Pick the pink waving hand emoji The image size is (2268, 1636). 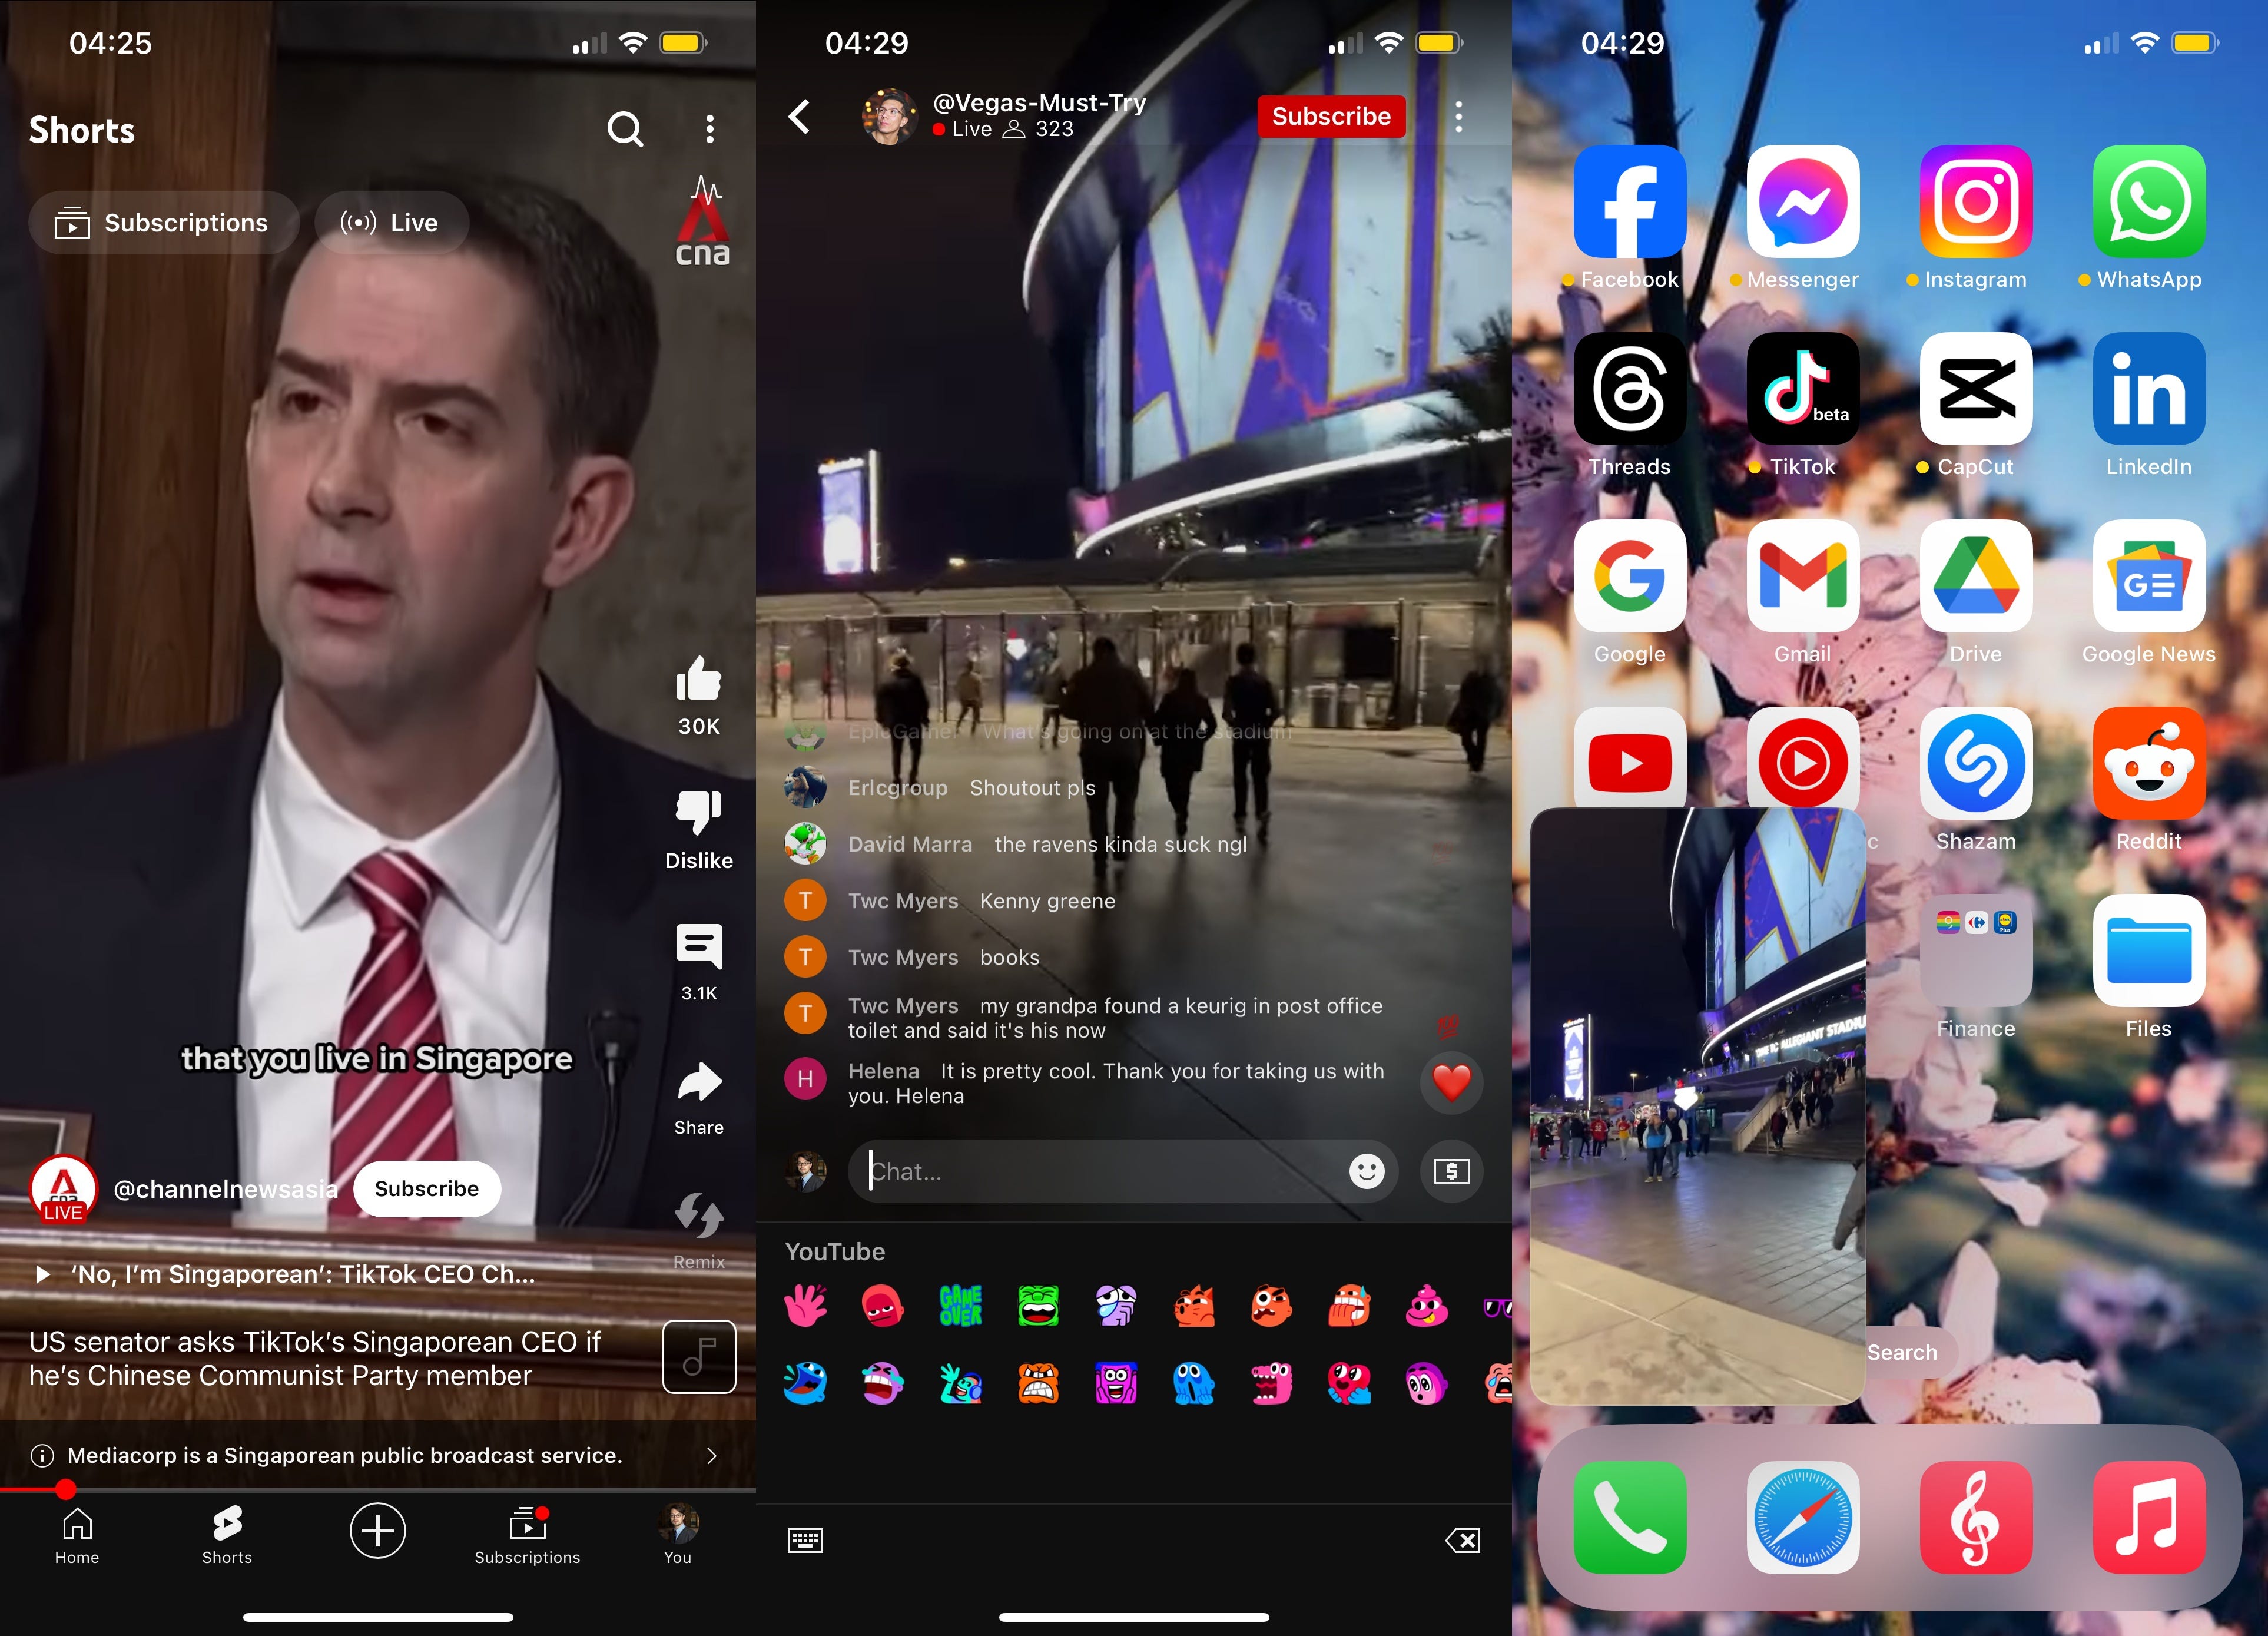click(805, 1306)
